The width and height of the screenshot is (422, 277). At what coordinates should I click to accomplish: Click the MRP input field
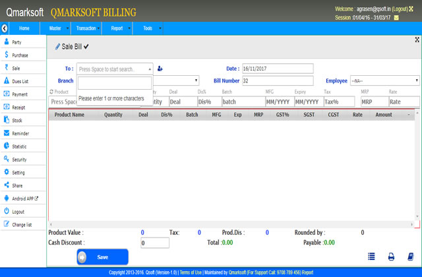click(375, 102)
